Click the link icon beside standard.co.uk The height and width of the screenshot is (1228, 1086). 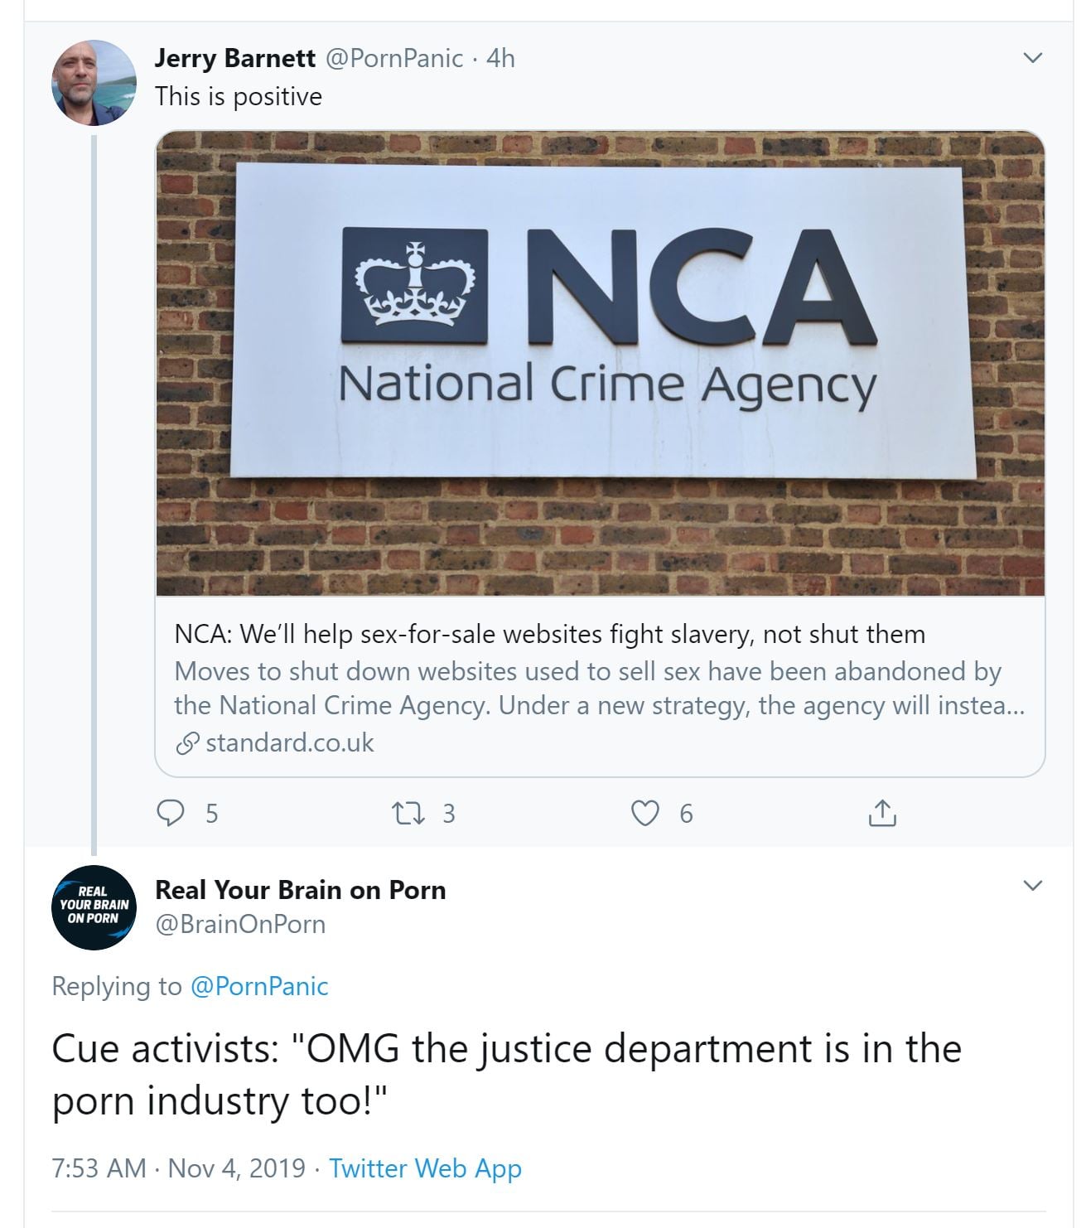point(187,743)
